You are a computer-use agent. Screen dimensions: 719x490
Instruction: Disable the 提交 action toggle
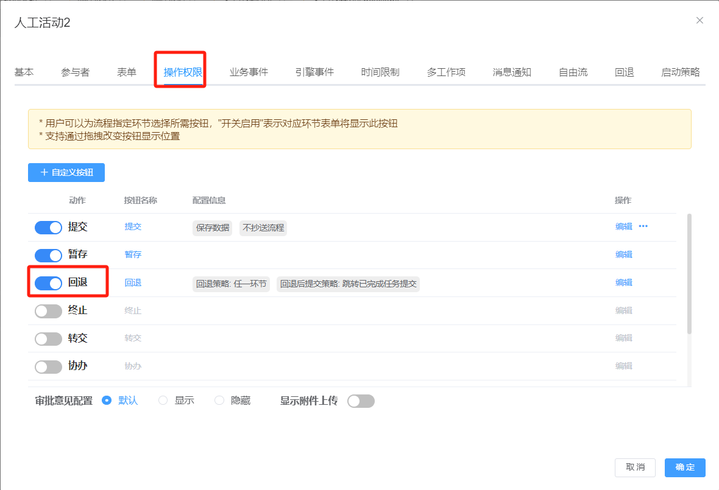[x=48, y=228]
